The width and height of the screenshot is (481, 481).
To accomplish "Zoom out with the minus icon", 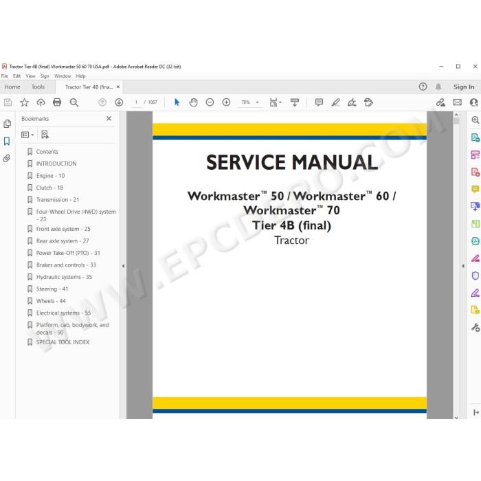I will pos(210,102).
